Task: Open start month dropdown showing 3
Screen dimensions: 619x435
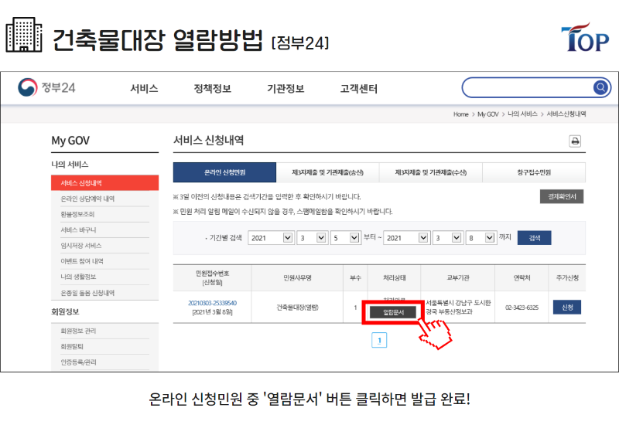Action: tap(313, 238)
